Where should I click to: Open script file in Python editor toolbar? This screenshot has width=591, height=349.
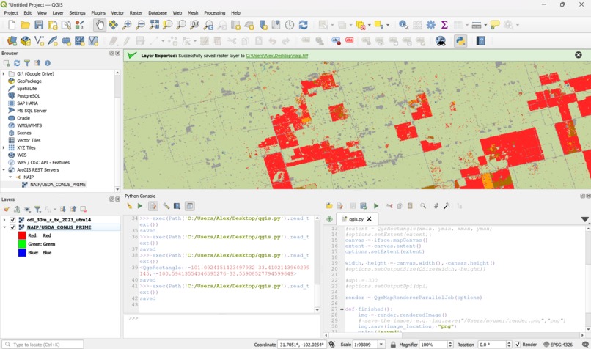click(329, 206)
